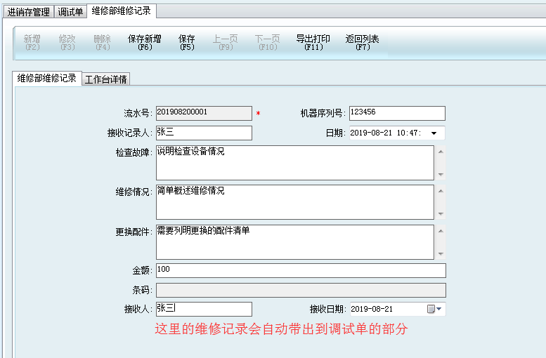Click 返回列表 (F7) to go back
The width and height of the screenshot is (546, 358).
[x=363, y=43]
